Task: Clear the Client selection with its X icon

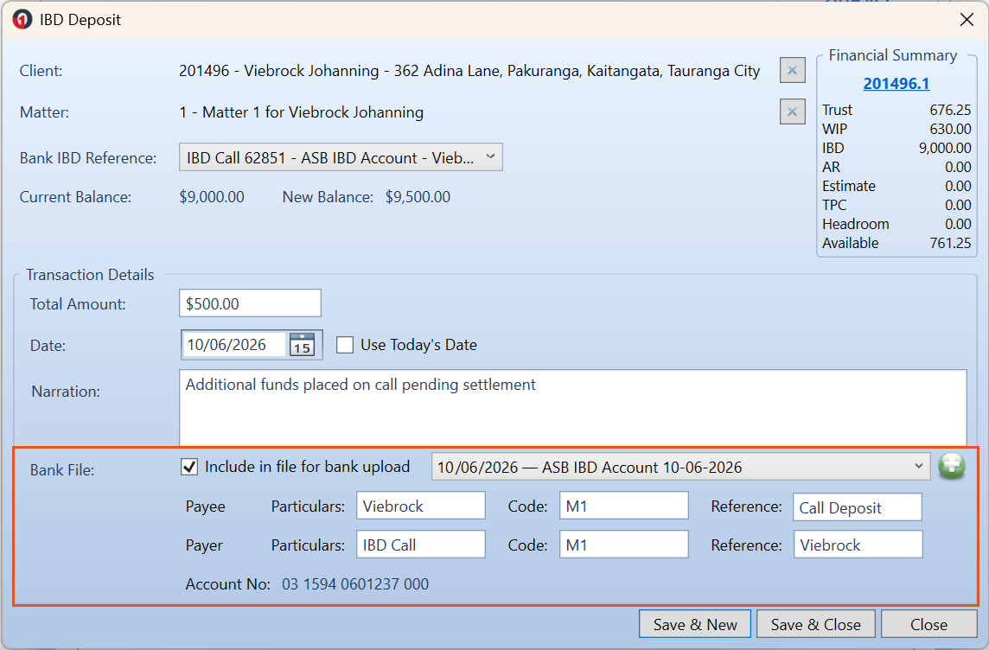Action: point(792,70)
